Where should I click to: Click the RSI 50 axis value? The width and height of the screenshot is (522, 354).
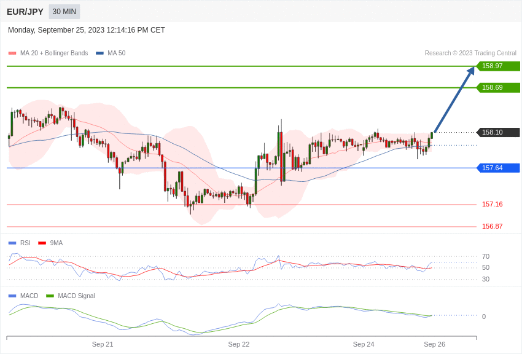coord(486,267)
